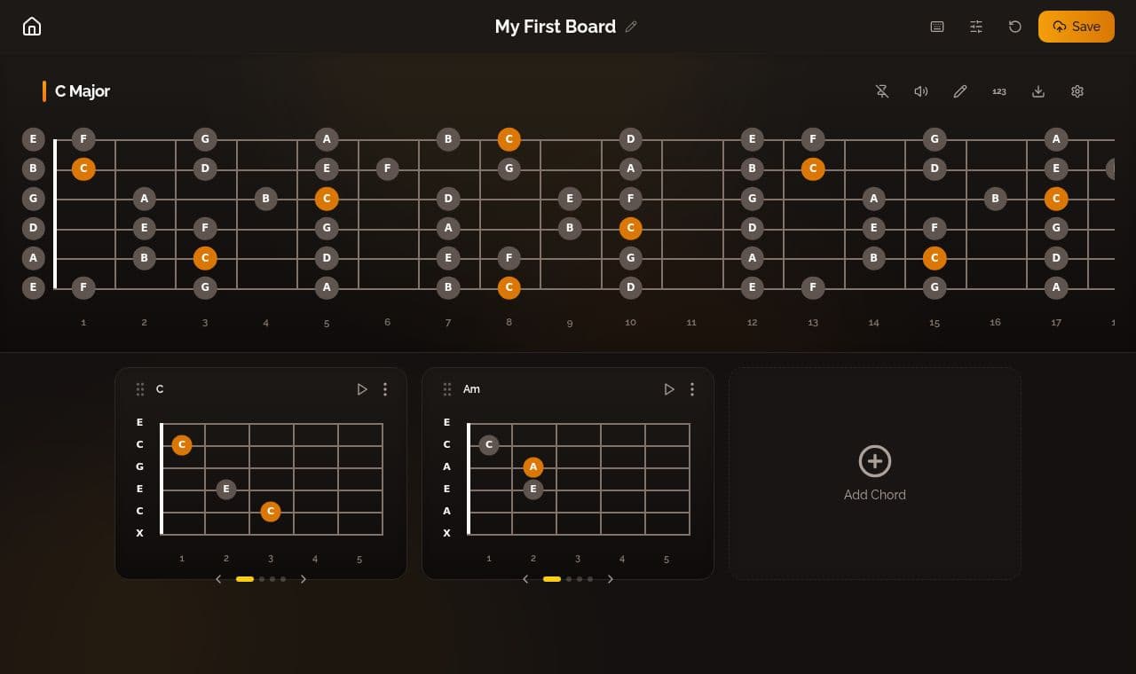Click the muted X string in the Am diagram

447,533
